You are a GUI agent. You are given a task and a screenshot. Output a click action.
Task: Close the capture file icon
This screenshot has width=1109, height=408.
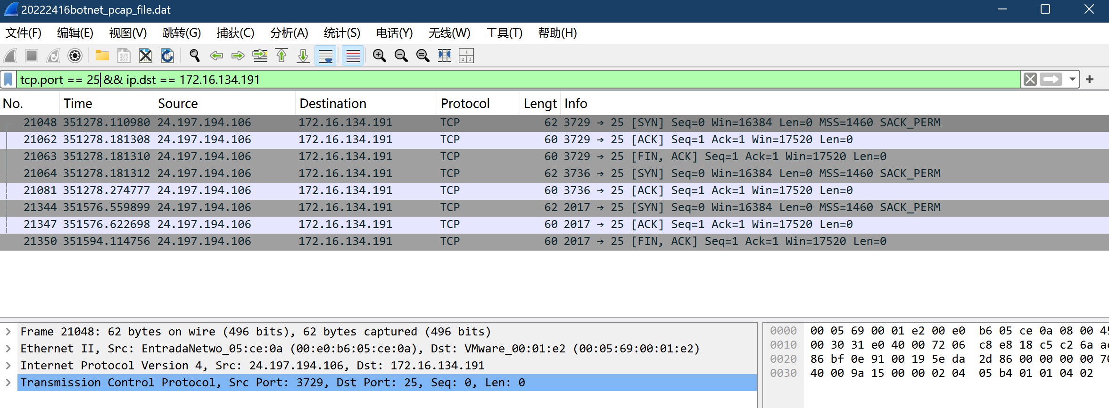(146, 56)
